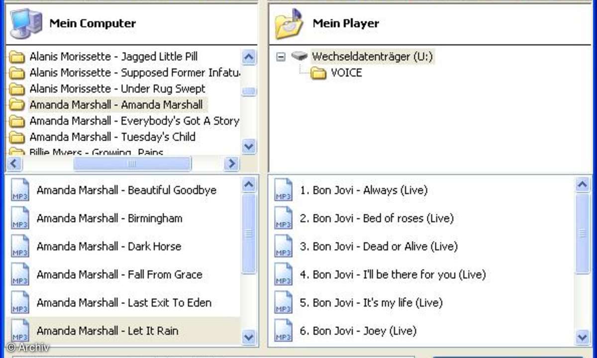The width and height of the screenshot is (597, 358).
Task: Click player file list scroll up arrow
Action: pos(582,185)
